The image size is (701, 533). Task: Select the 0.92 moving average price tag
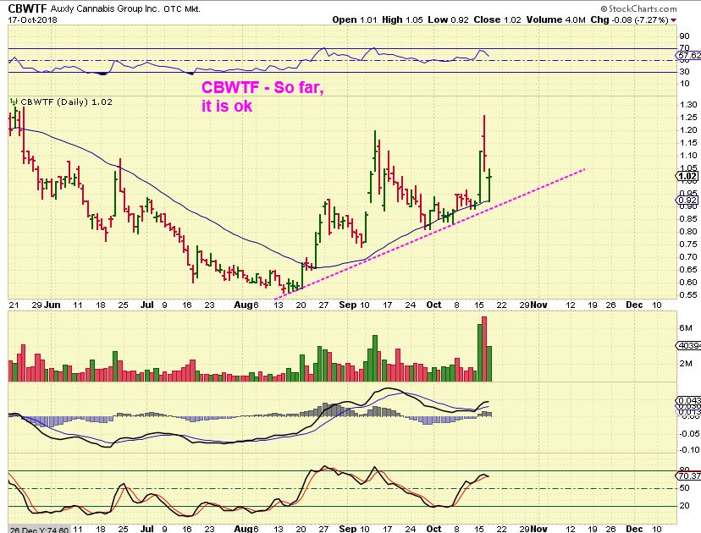[x=687, y=200]
